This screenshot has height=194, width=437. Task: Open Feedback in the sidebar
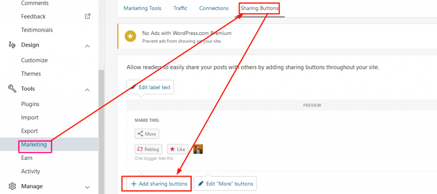coord(33,17)
